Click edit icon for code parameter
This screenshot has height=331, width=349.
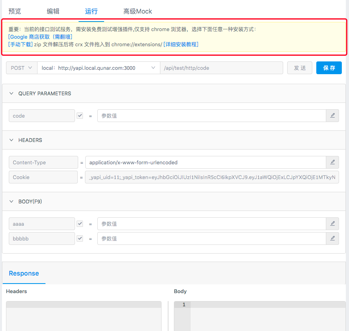pos(333,116)
